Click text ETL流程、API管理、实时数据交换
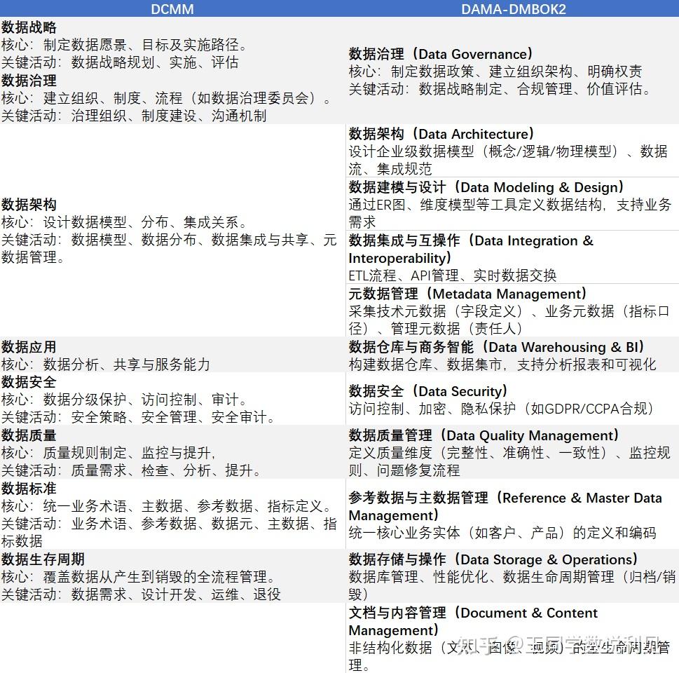Viewport: 679px width, 673px height. coord(453,276)
